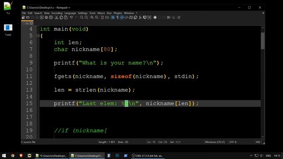Click line number 11 in the margin
The height and width of the screenshot is (159, 283).
[29, 76]
